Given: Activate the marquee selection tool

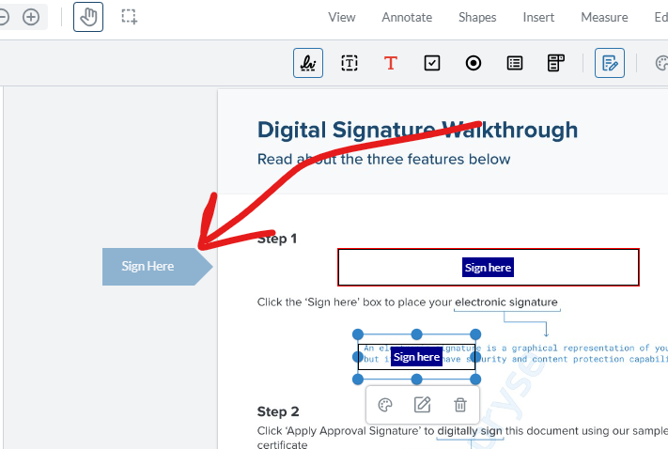Looking at the screenshot, I should (x=130, y=17).
